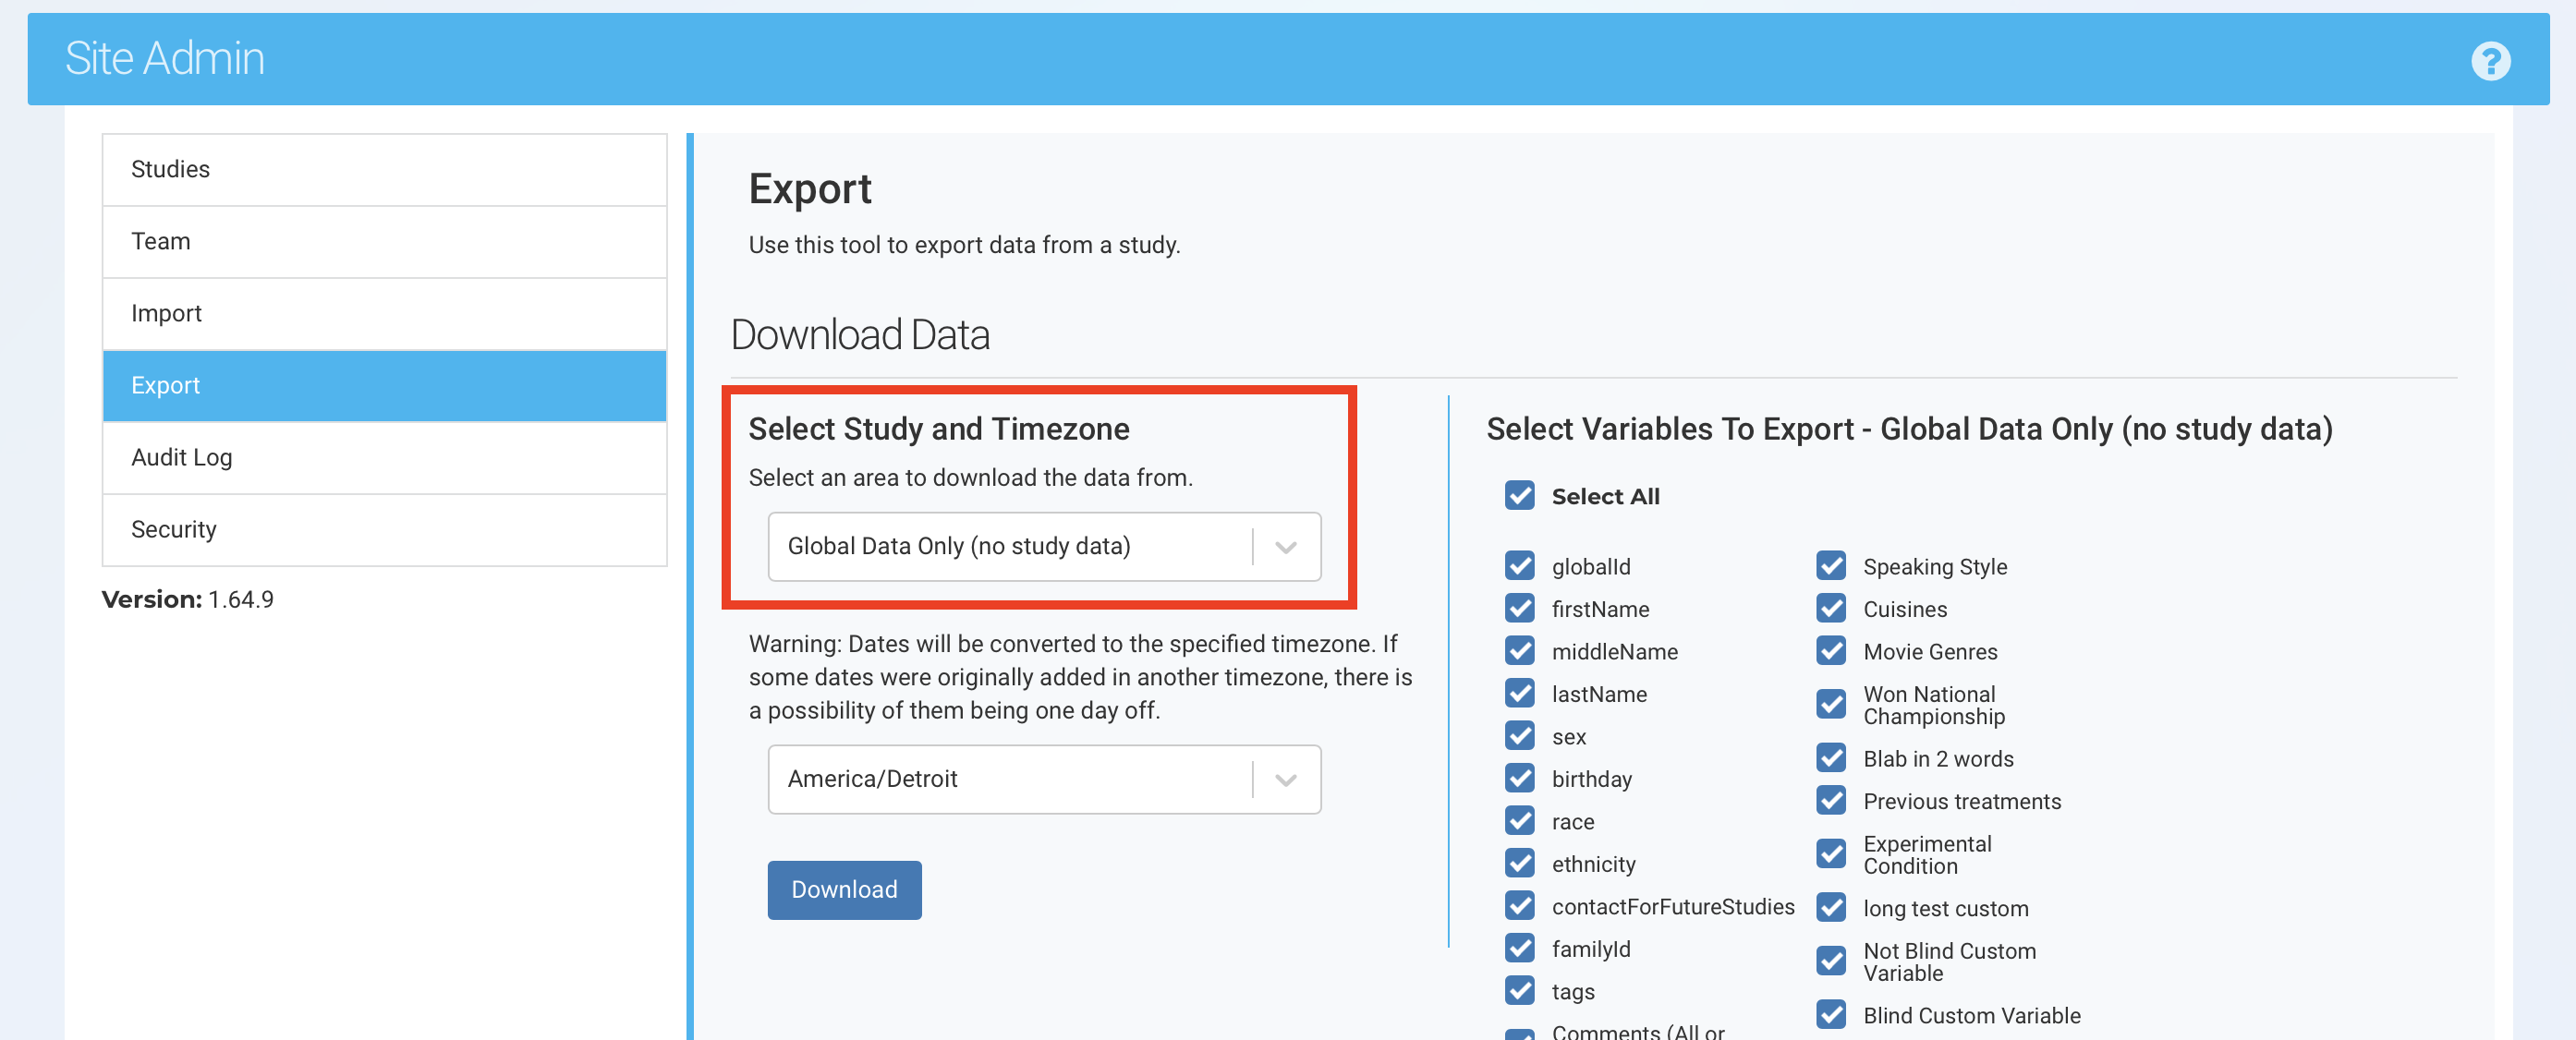Image resolution: width=2576 pixels, height=1040 pixels.
Task: Uncheck Movie Genres variable
Action: [x=1830, y=651]
